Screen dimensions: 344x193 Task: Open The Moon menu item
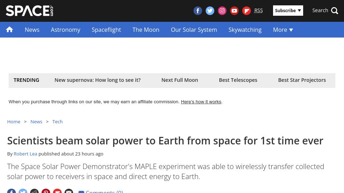(x=146, y=30)
